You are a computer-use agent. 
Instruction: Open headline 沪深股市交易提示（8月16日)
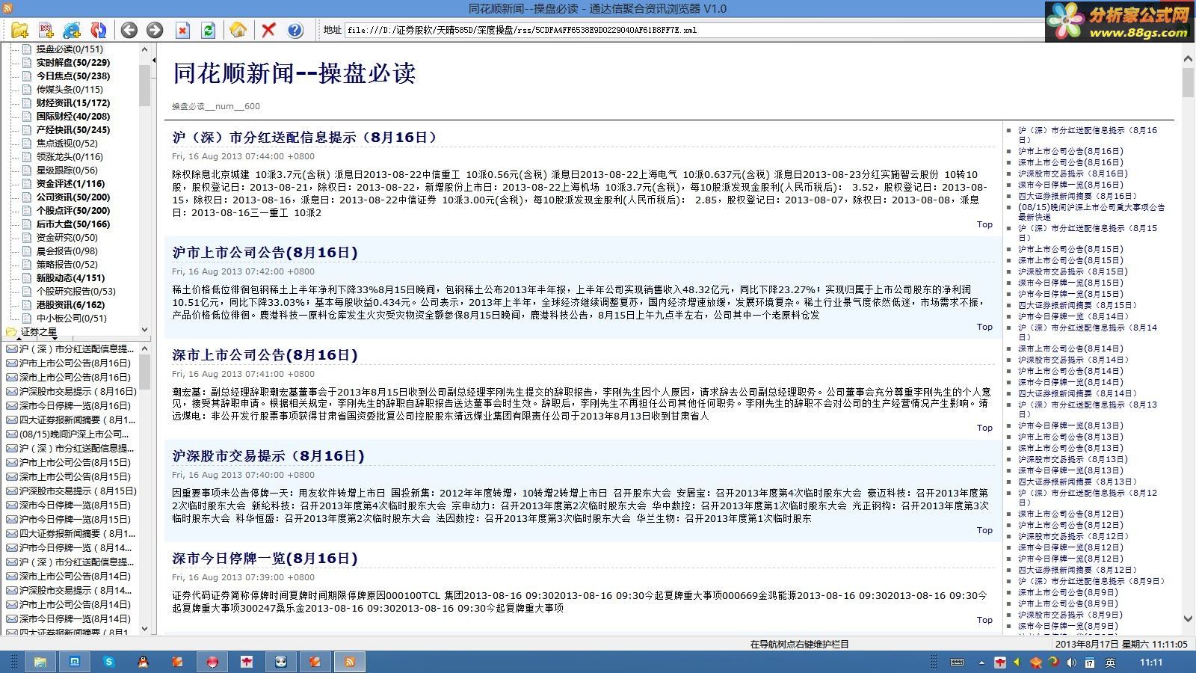[x=268, y=456]
